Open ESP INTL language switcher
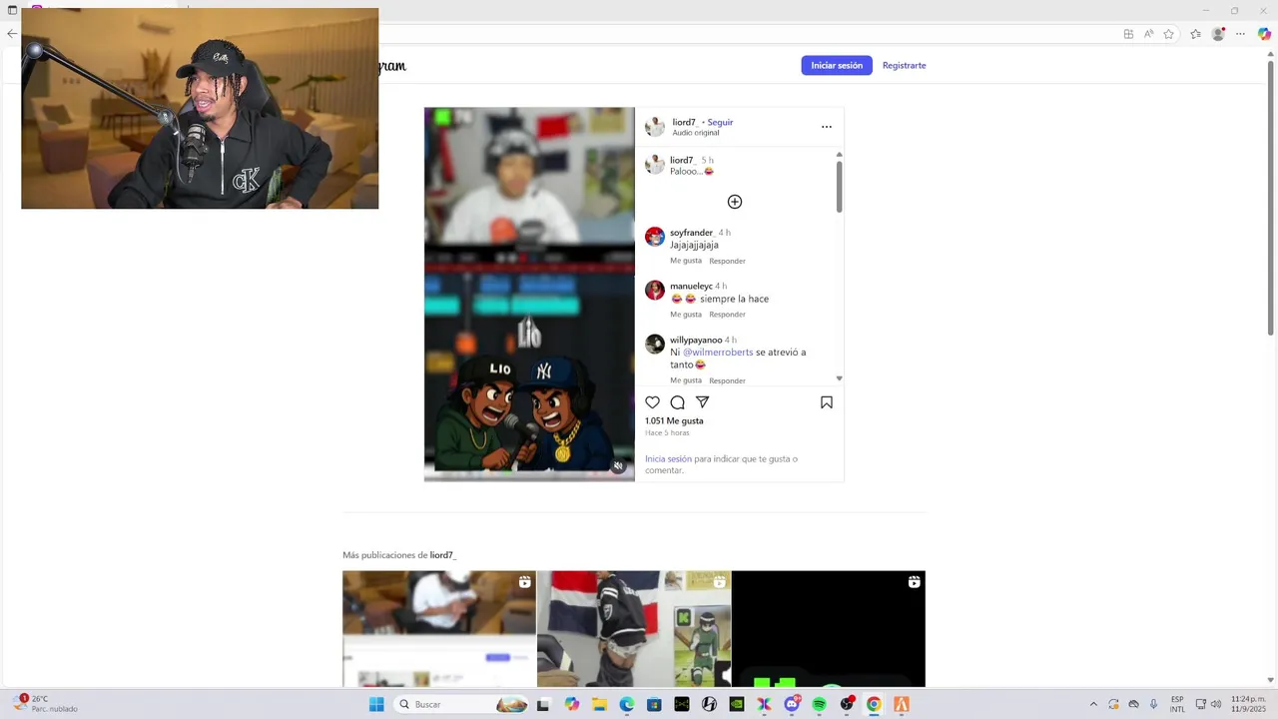 pos(1177,704)
